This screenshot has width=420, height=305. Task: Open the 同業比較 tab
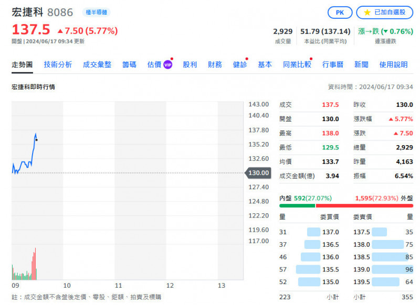(x=297, y=64)
